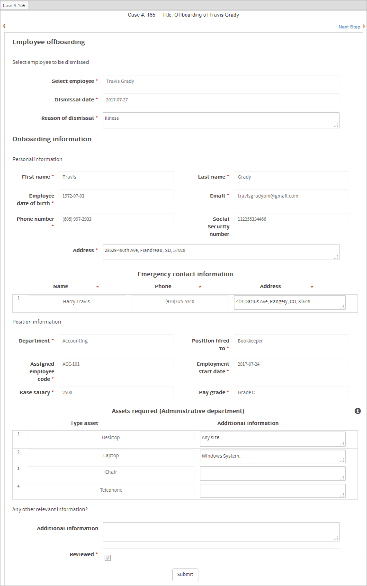Select the Telephone asset type field
Image resolution: width=367 pixels, height=586 pixels.
click(111, 490)
